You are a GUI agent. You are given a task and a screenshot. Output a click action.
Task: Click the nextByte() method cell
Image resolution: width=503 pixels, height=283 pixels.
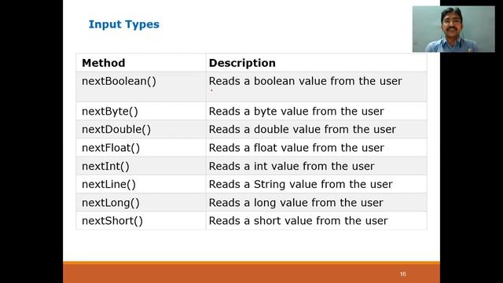pyautogui.click(x=141, y=112)
